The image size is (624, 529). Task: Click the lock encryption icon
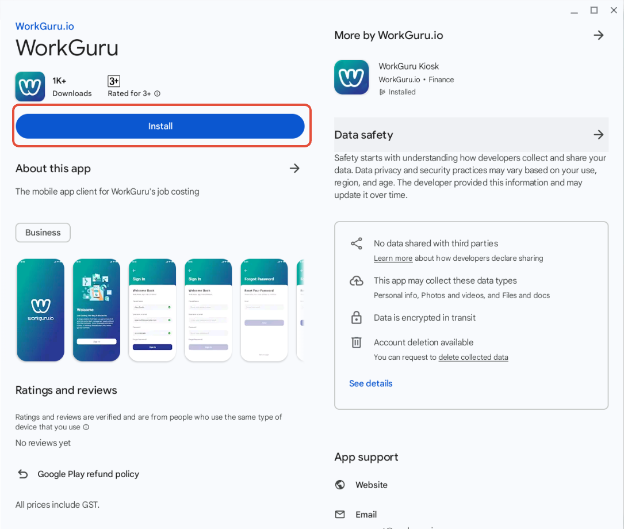356,318
